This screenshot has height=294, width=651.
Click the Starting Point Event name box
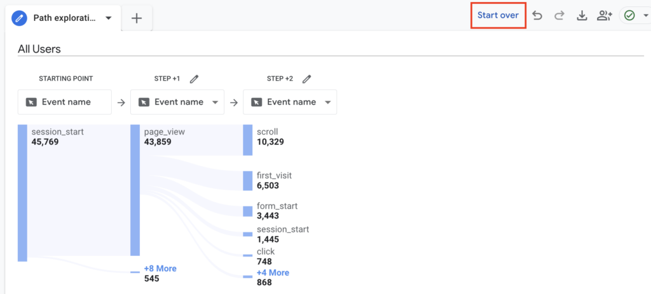click(64, 102)
